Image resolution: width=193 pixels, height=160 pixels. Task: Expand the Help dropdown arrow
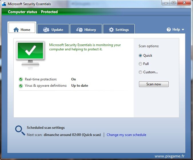pyautogui.click(x=183, y=30)
